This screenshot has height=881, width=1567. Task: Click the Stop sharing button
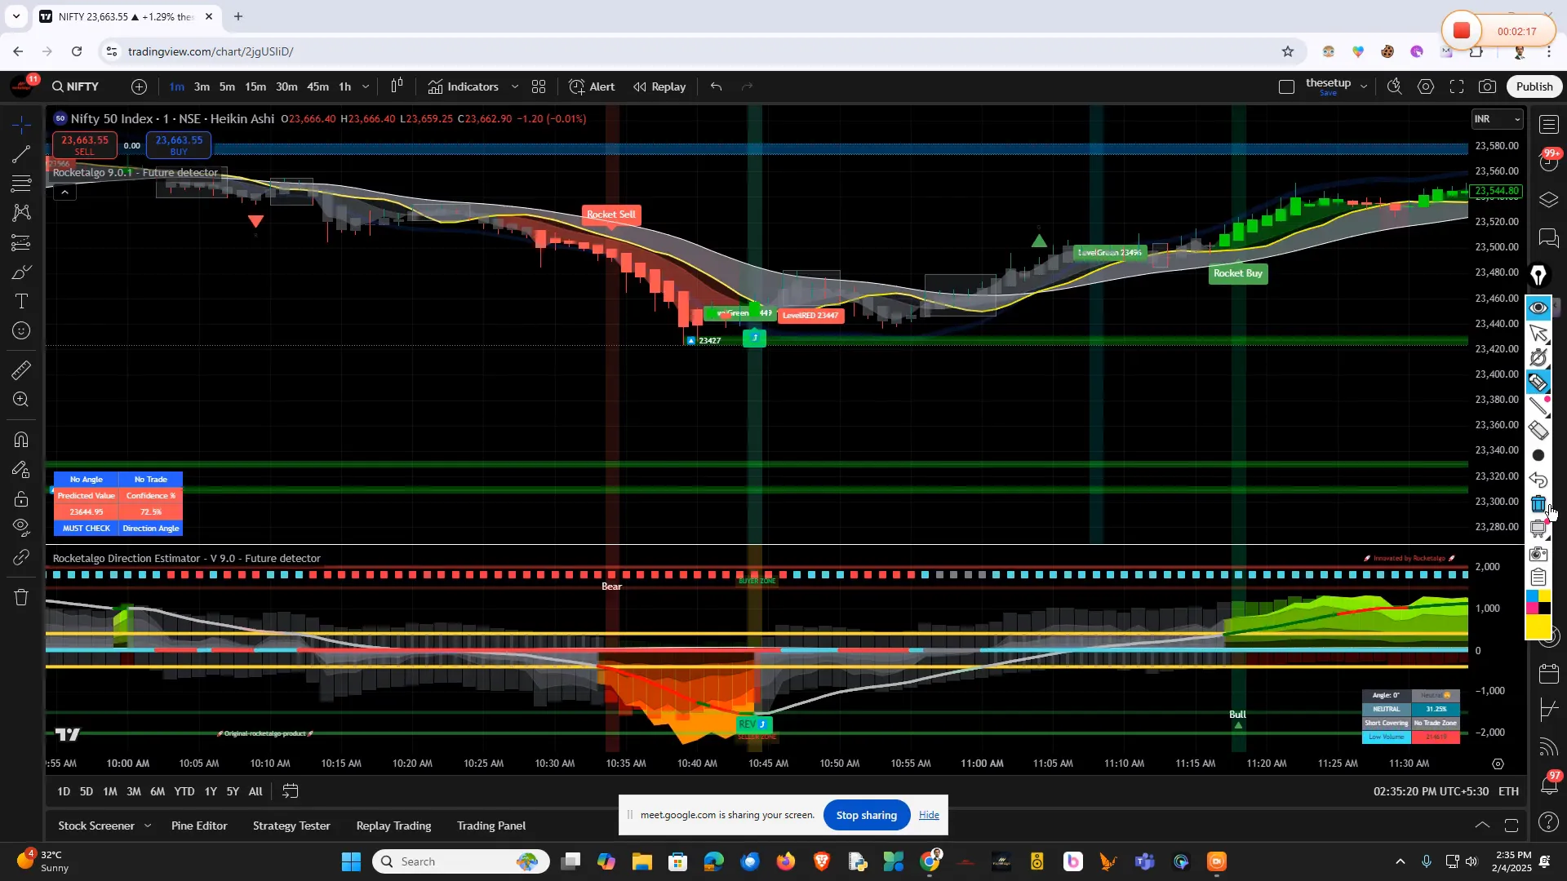(866, 814)
